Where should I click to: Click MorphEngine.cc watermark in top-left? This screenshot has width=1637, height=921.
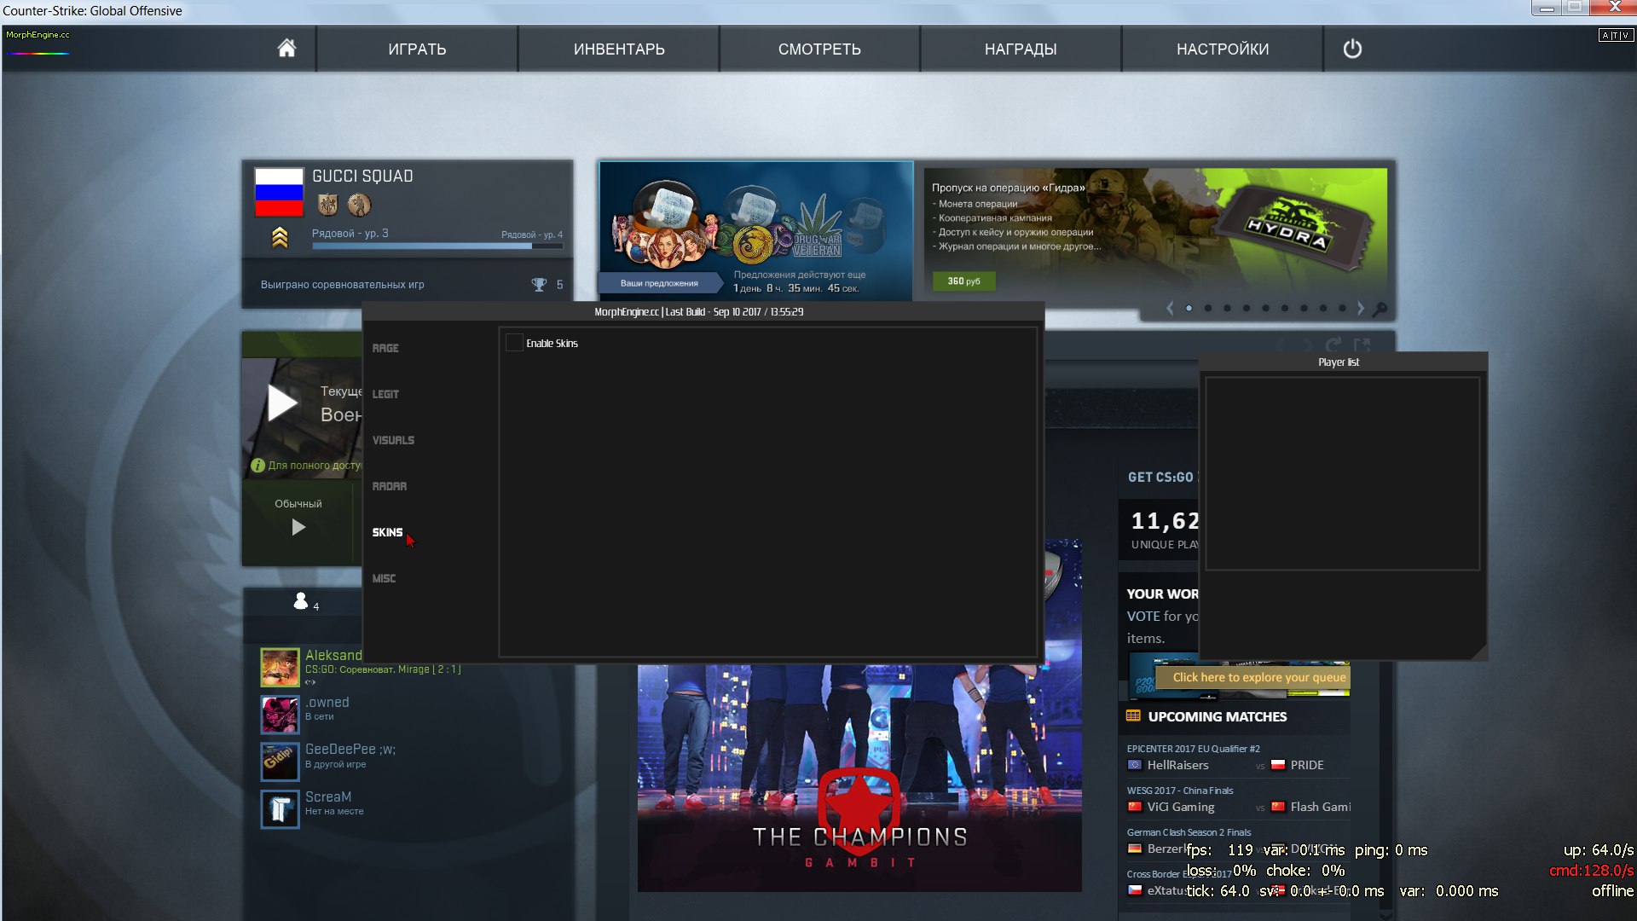click(x=38, y=35)
